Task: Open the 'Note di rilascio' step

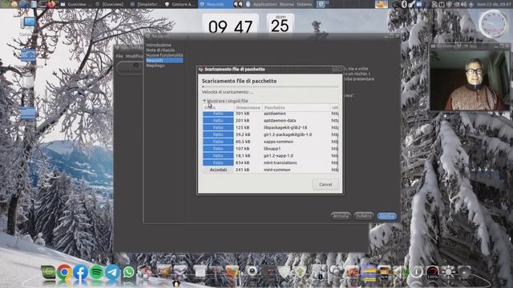Action: pos(160,50)
